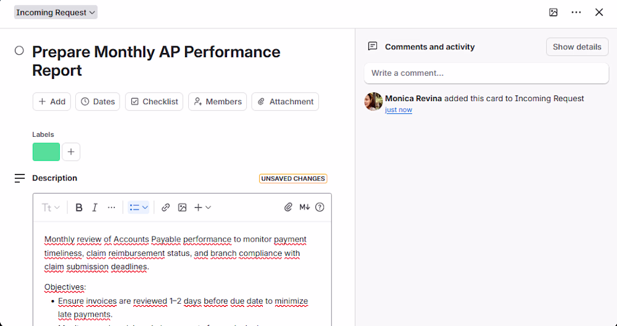This screenshot has width=617, height=326.
Task: Click the comments and activity icon
Action: click(373, 46)
